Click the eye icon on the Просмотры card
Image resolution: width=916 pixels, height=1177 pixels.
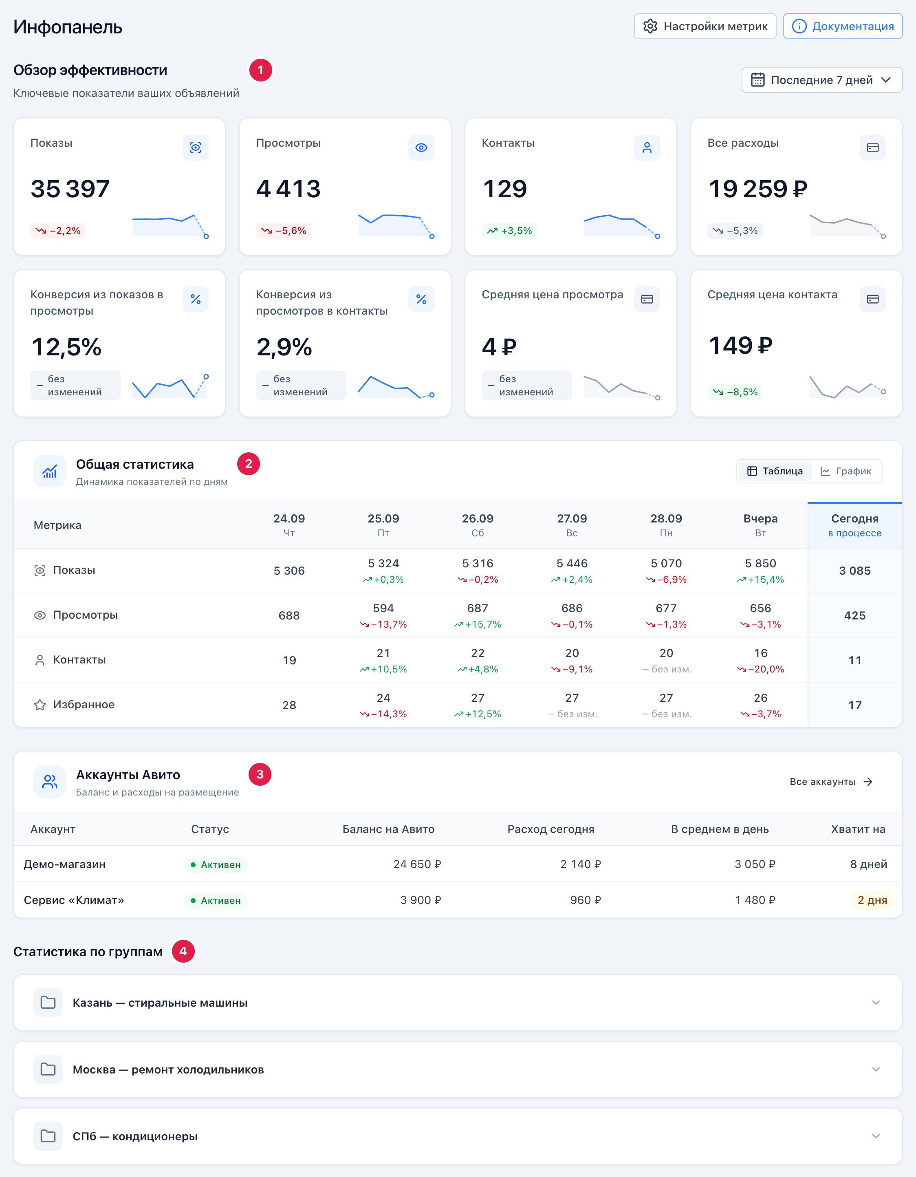pyautogui.click(x=421, y=148)
